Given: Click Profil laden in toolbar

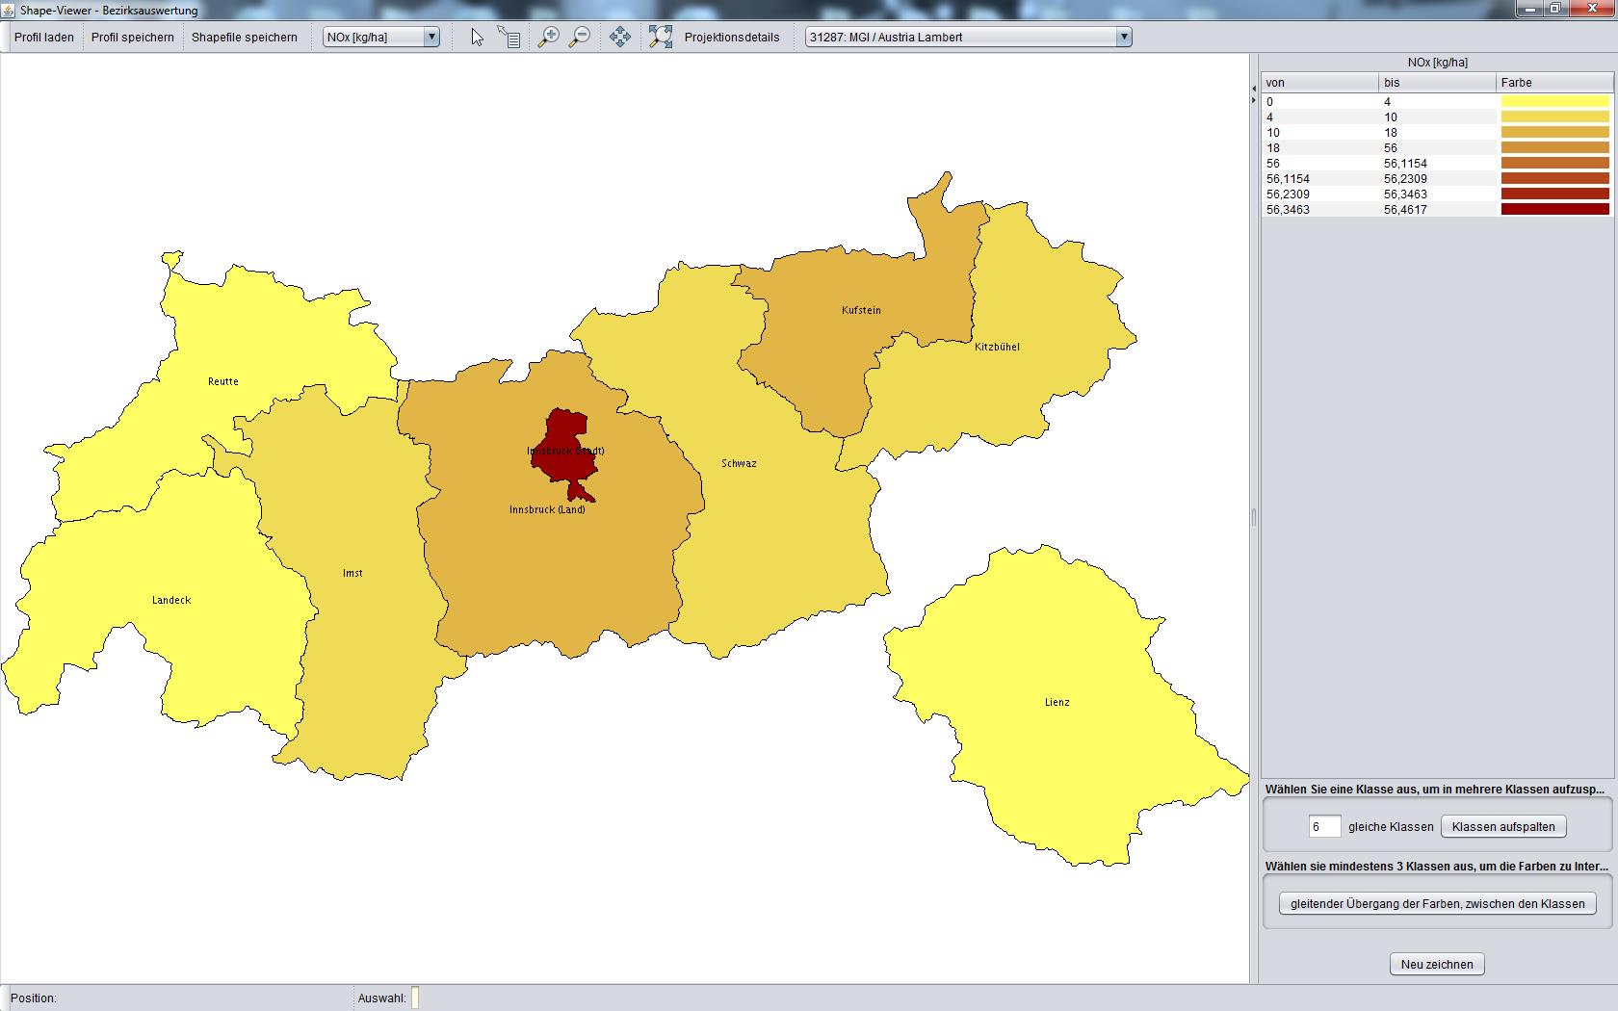Looking at the screenshot, I should (x=44, y=38).
